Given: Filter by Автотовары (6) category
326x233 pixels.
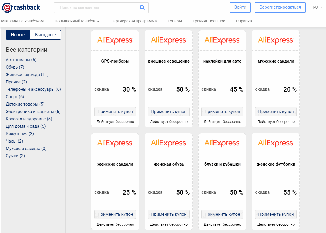Looking at the screenshot, I should [x=21, y=60].
